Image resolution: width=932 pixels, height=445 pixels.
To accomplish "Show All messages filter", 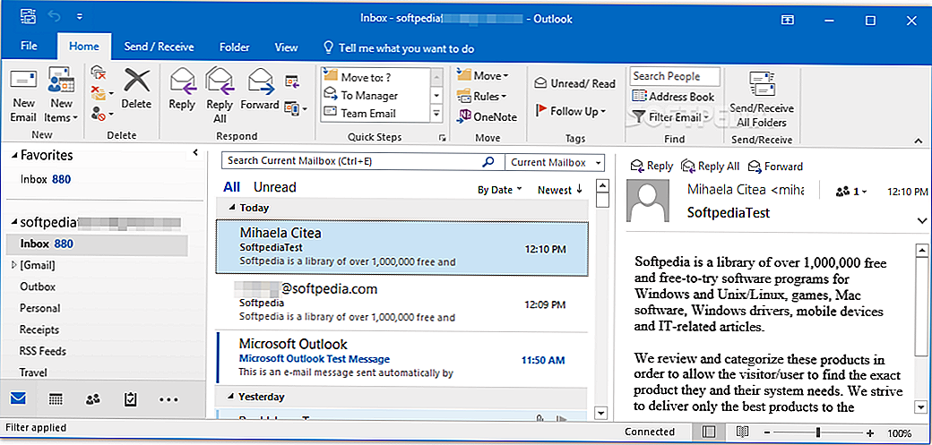I will 232,187.
